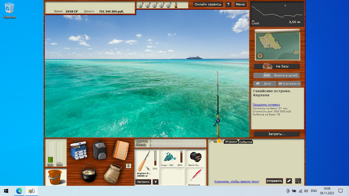Click the chat text input link

pos(237,182)
